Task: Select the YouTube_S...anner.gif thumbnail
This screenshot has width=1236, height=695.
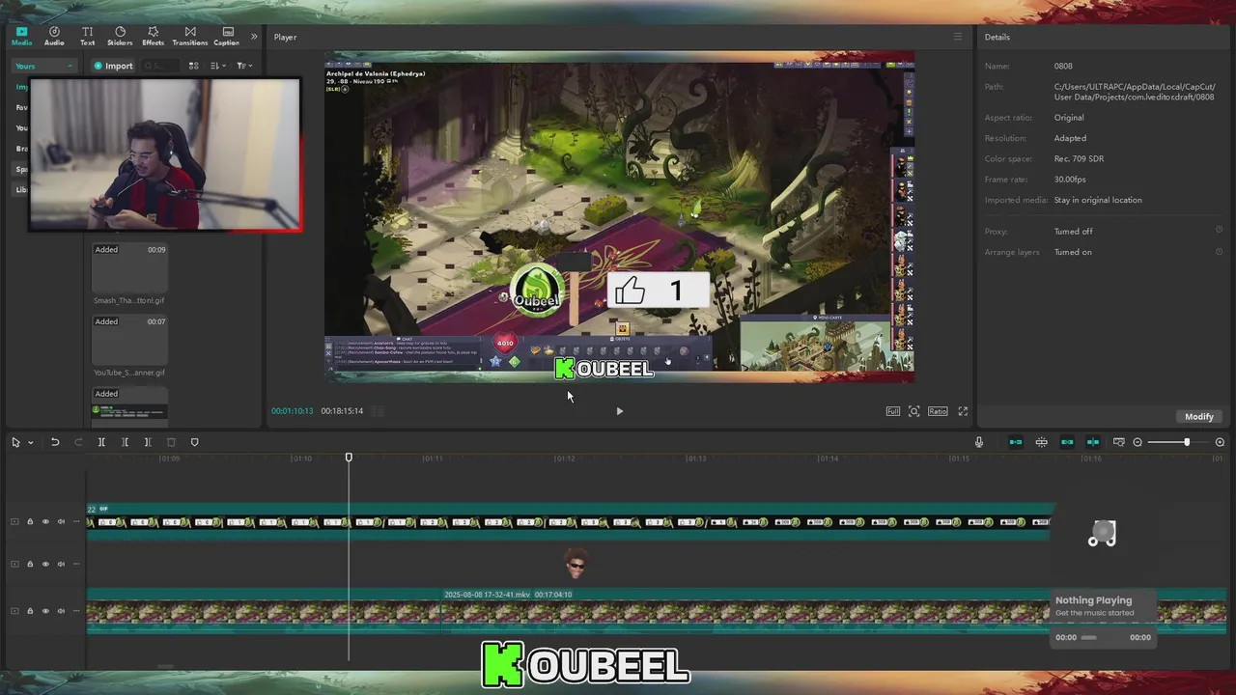Action: click(x=129, y=341)
